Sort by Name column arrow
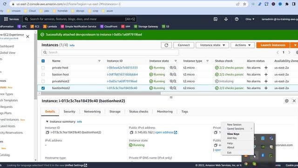 [99, 61]
